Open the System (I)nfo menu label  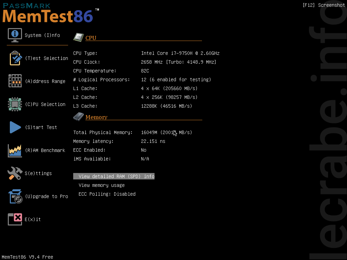42,35
